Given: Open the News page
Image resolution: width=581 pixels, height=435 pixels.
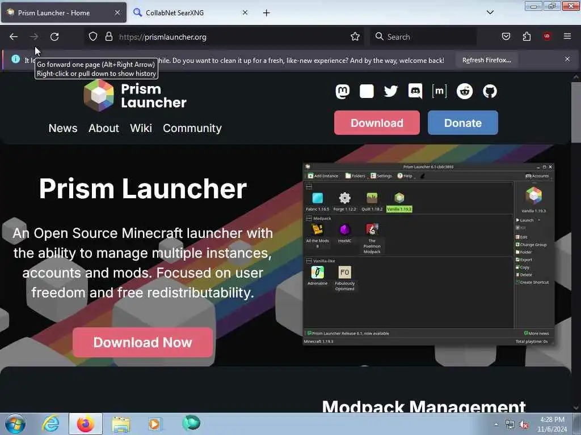Looking at the screenshot, I should [x=63, y=128].
